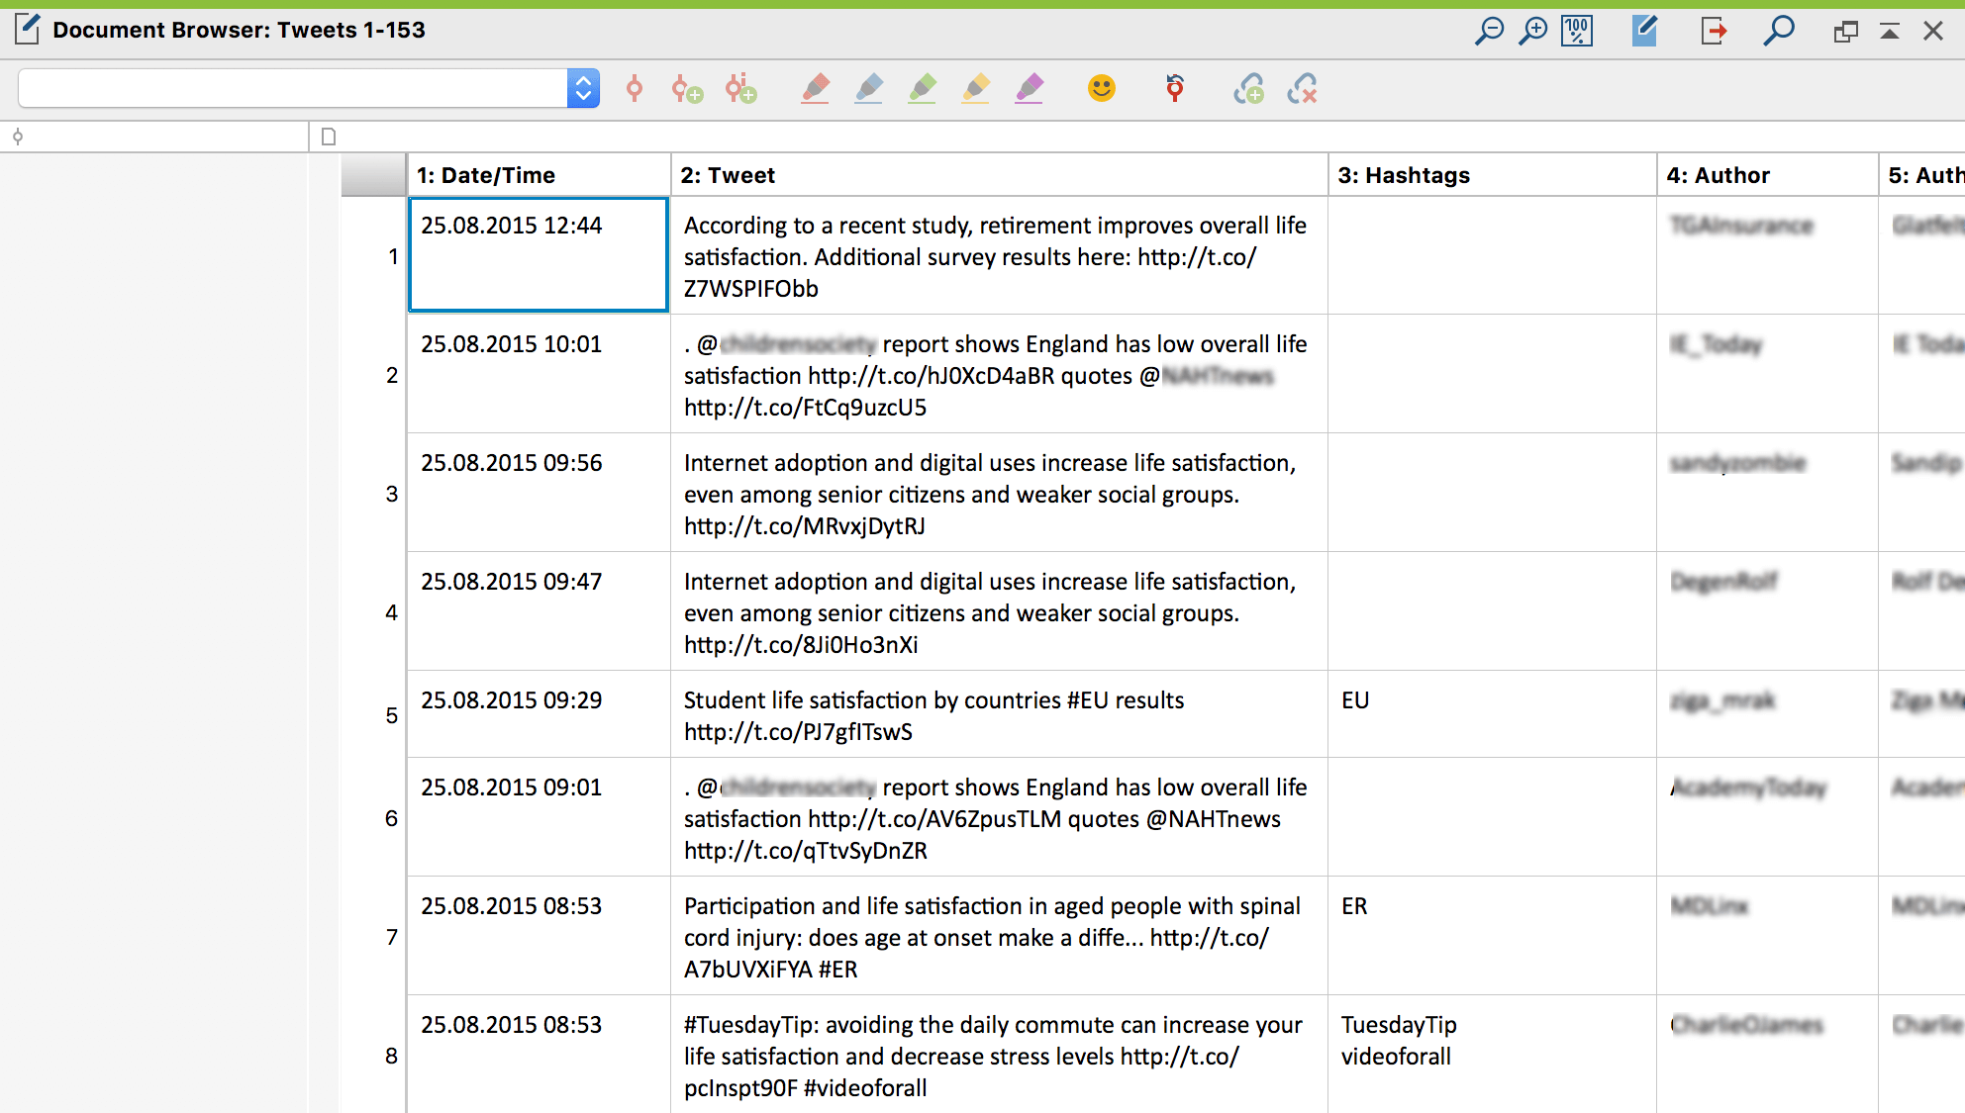Select cell 25.08.2015 12:44
1965x1113 pixels.
click(539, 255)
